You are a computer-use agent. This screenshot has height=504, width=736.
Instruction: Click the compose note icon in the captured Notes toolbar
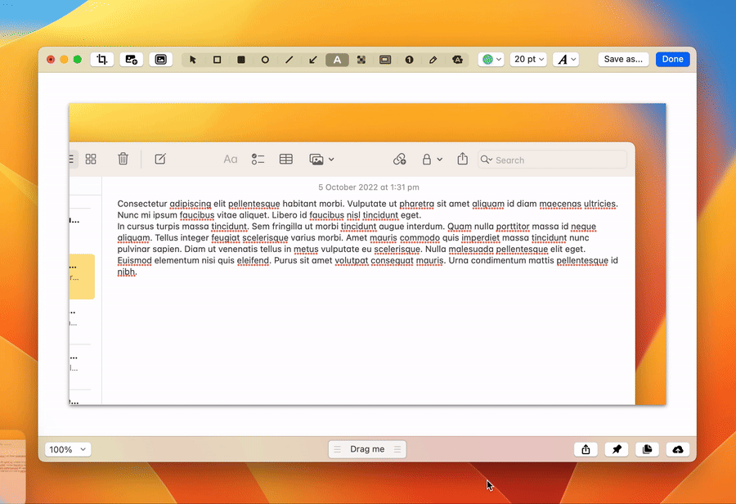[160, 159]
